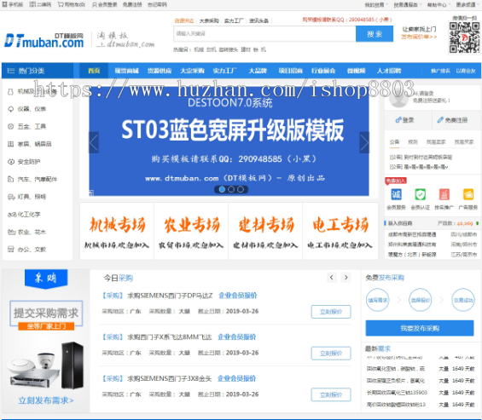The height and width of the screenshot is (420, 482).
Task: Select the first carousel dot indicator
Action: click(x=222, y=189)
